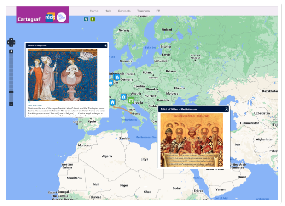
Task: Select the blue church marker near Austria
Action: click(x=124, y=97)
